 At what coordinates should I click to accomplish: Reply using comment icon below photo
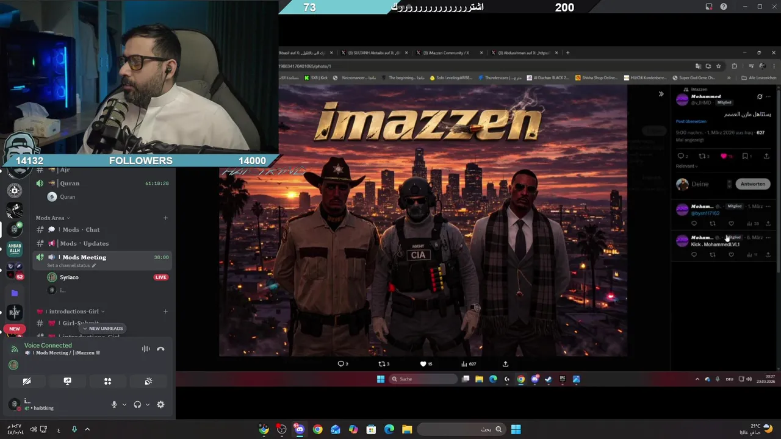click(341, 364)
